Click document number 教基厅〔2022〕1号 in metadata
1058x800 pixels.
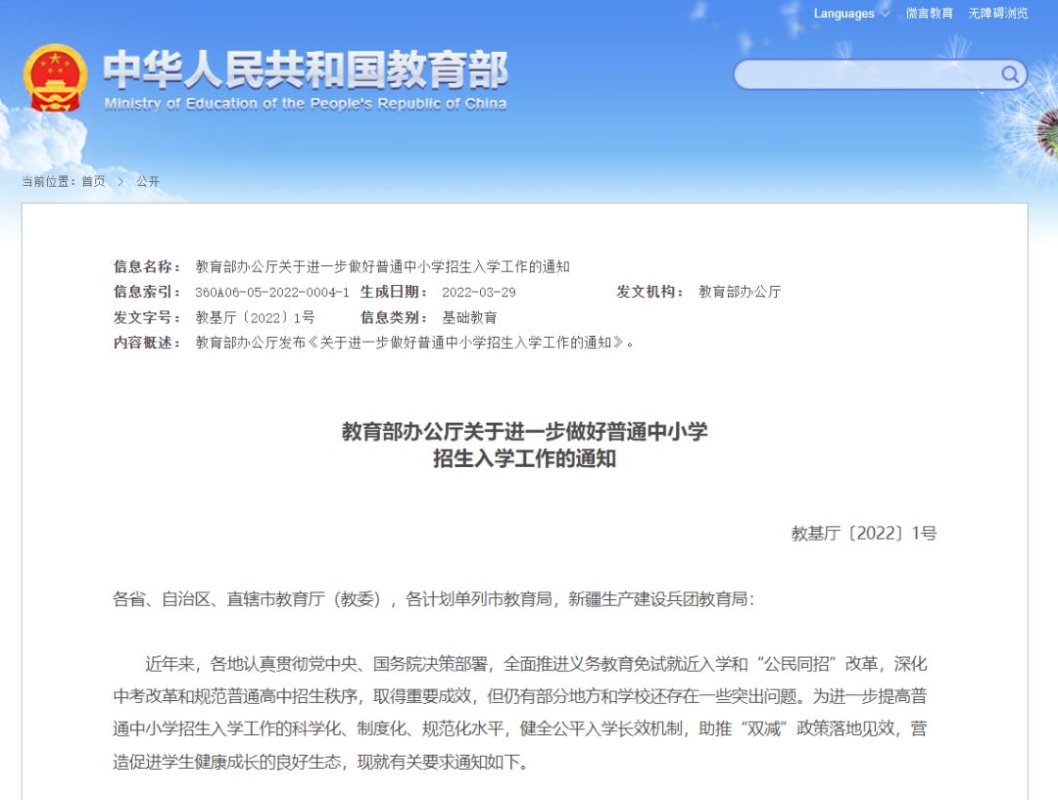[x=255, y=317]
